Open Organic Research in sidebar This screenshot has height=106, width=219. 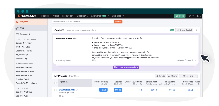[x=24, y=51]
